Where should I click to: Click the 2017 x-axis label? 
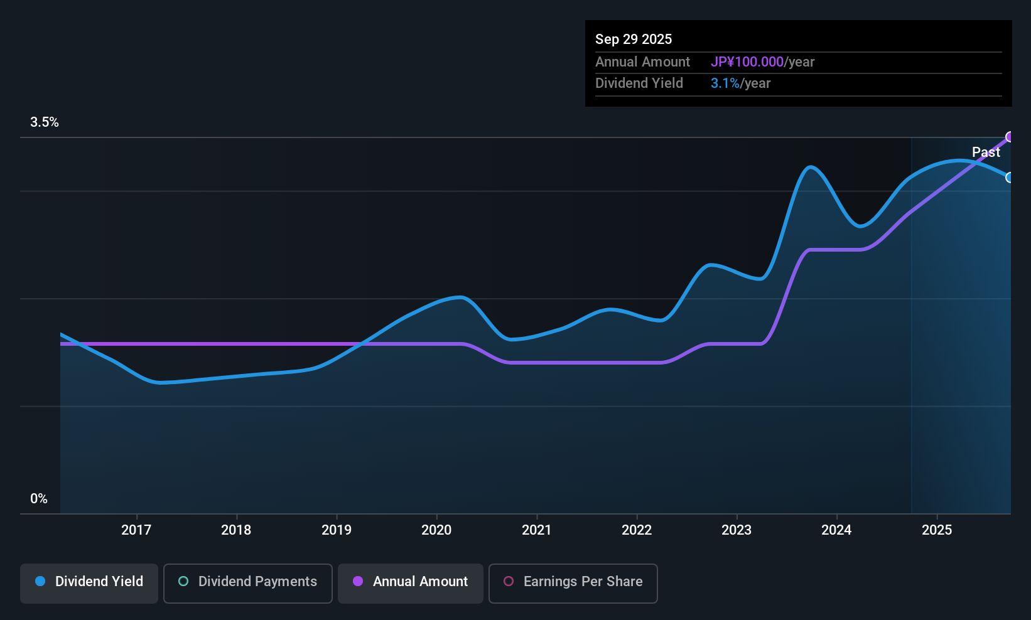pos(136,530)
